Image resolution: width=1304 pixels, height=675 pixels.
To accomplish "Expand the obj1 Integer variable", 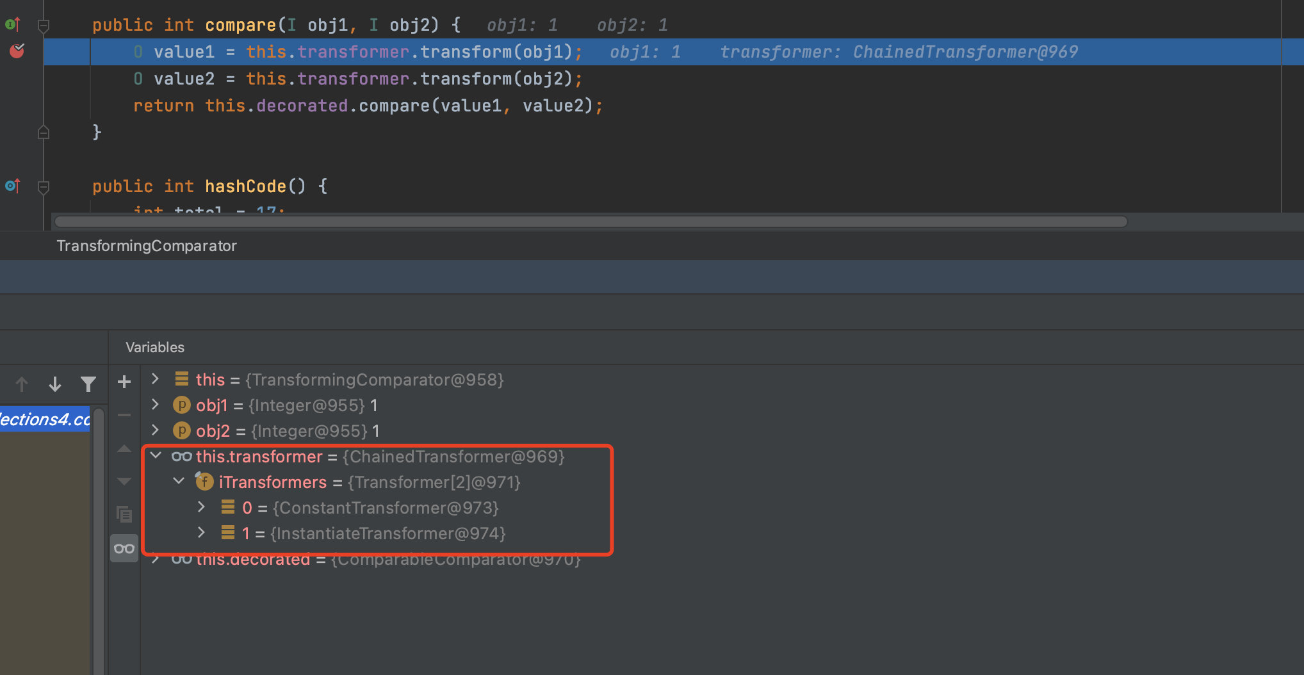I will click(155, 405).
